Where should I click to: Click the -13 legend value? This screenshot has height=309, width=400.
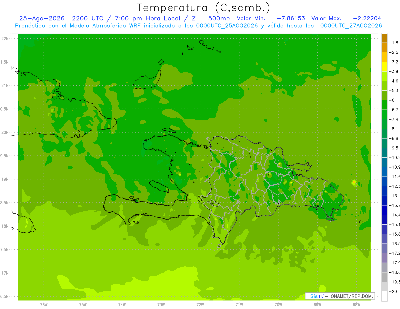coord(393,196)
